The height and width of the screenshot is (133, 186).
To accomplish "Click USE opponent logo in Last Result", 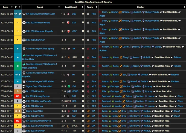I will pyautogui.click(x=68, y=14).
